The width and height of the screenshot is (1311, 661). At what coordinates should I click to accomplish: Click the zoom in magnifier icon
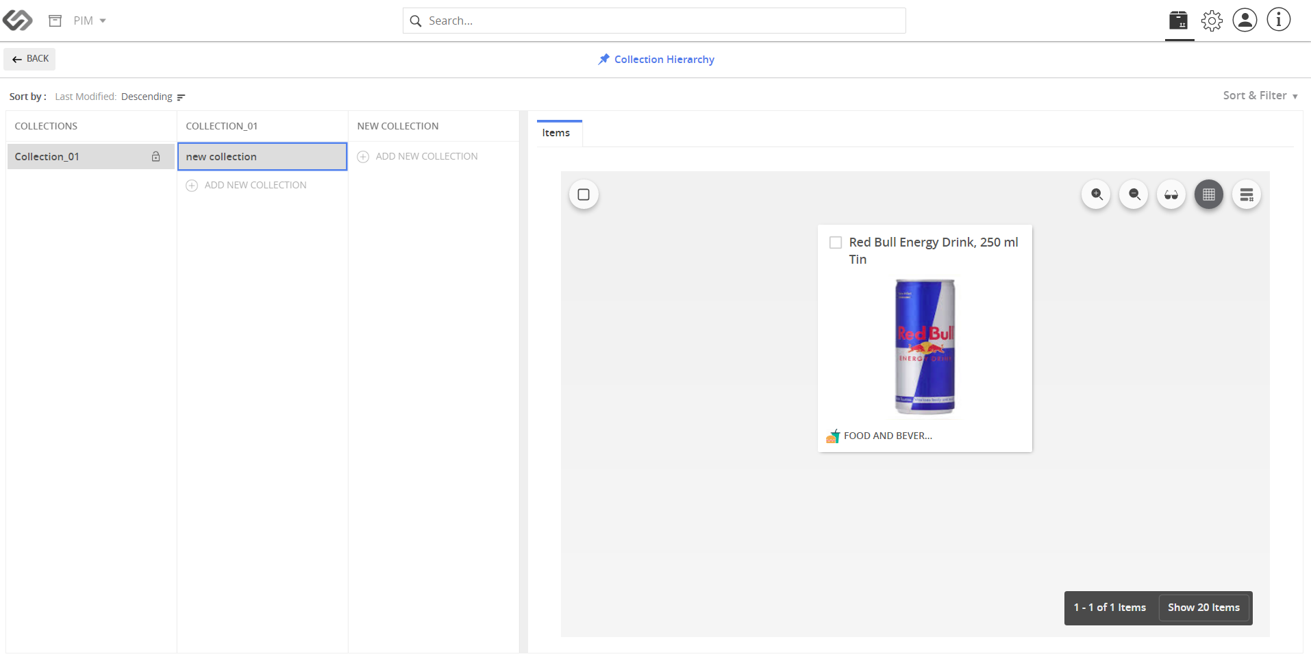click(1096, 195)
